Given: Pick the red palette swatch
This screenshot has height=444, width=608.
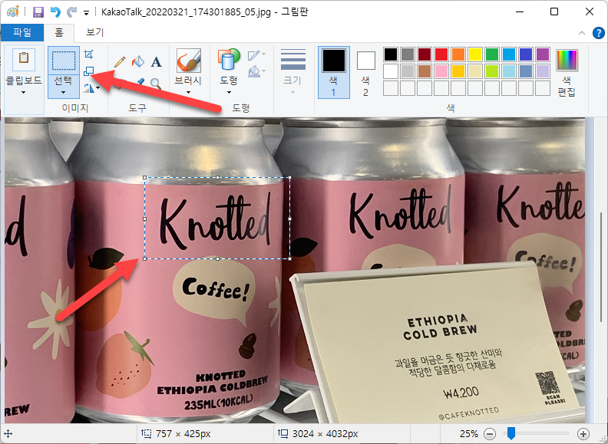Looking at the screenshot, I should [x=441, y=54].
